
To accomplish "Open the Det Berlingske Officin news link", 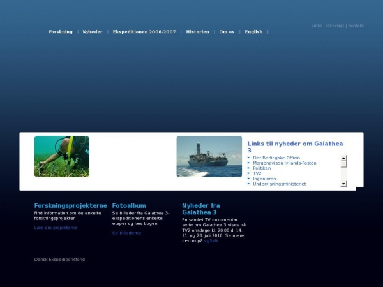I will [x=276, y=158].
